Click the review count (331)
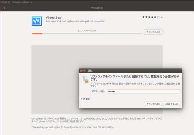The image size is (194, 135). 160,17
